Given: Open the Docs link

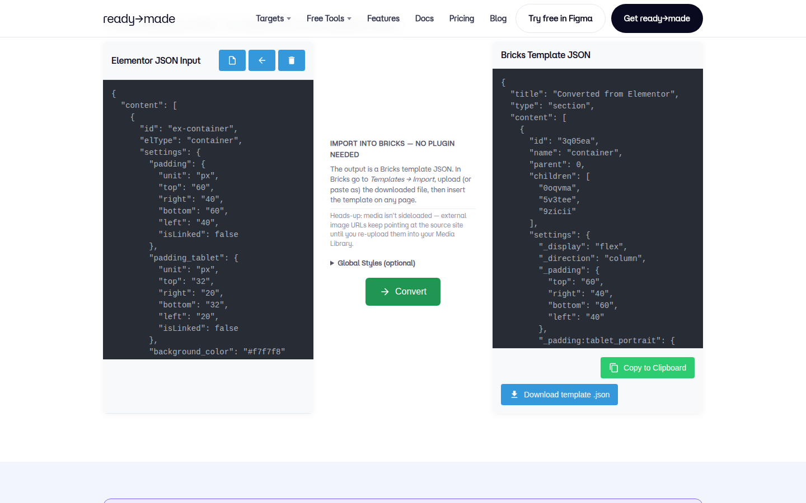Looking at the screenshot, I should [x=424, y=18].
